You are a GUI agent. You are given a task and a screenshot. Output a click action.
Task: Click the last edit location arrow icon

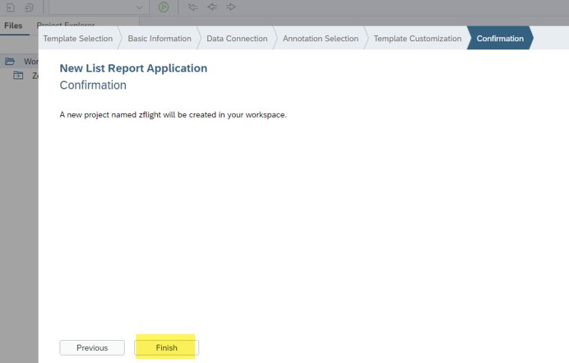pos(193,7)
